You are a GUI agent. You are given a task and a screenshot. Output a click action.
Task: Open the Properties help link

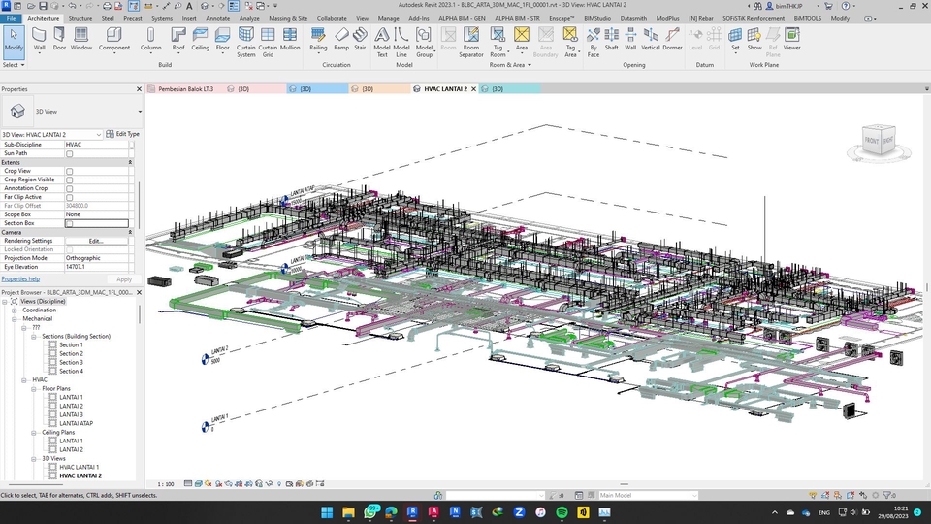coord(20,278)
